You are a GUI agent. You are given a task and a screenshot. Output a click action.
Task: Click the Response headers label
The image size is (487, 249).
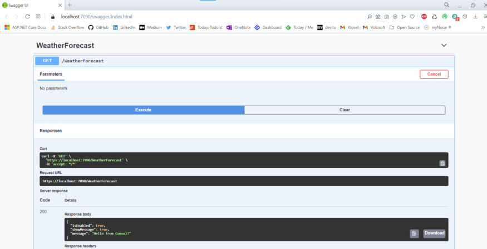[81, 246]
